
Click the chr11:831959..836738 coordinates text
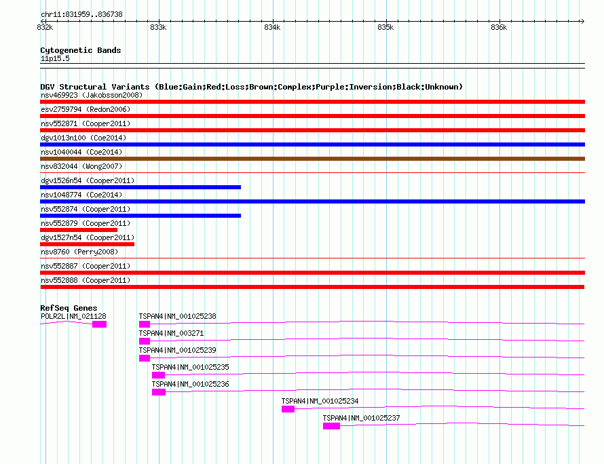click(81, 14)
